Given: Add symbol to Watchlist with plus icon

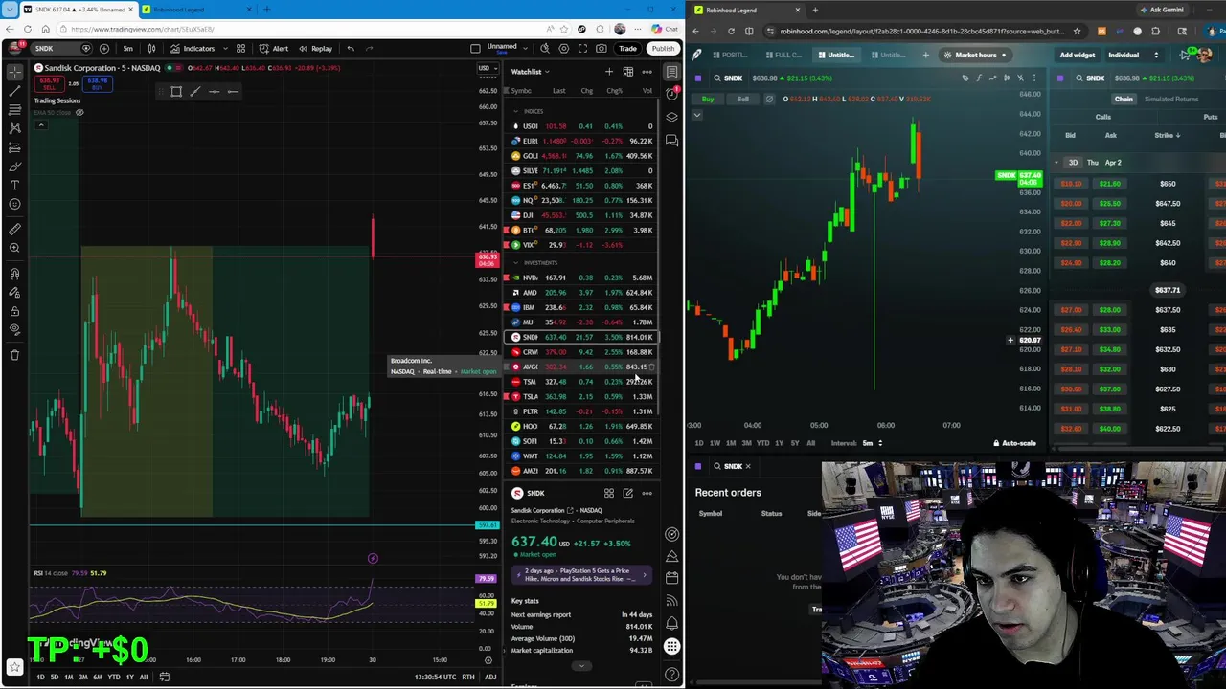Looking at the screenshot, I should coord(608,72).
